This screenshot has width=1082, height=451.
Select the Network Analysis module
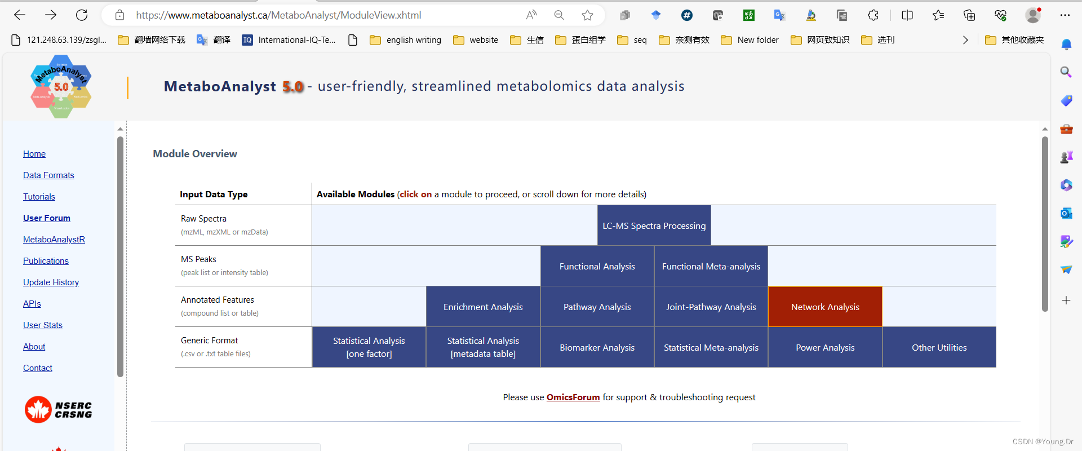(825, 307)
